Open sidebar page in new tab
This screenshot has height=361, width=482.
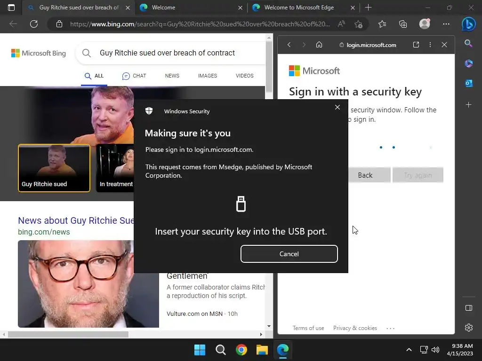coord(416,45)
